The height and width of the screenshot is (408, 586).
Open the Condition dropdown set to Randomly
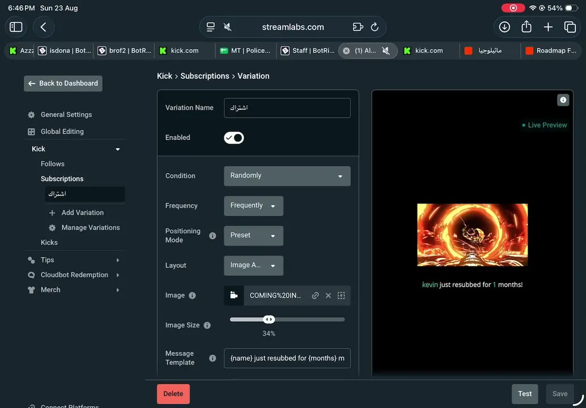point(287,176)
